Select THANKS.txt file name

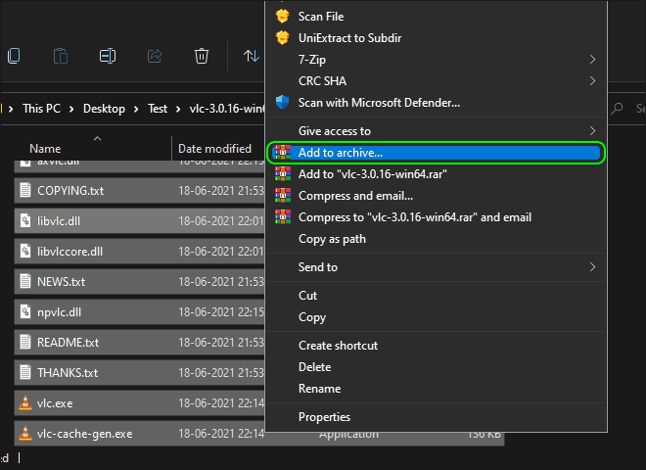click(x=68, y=373)
